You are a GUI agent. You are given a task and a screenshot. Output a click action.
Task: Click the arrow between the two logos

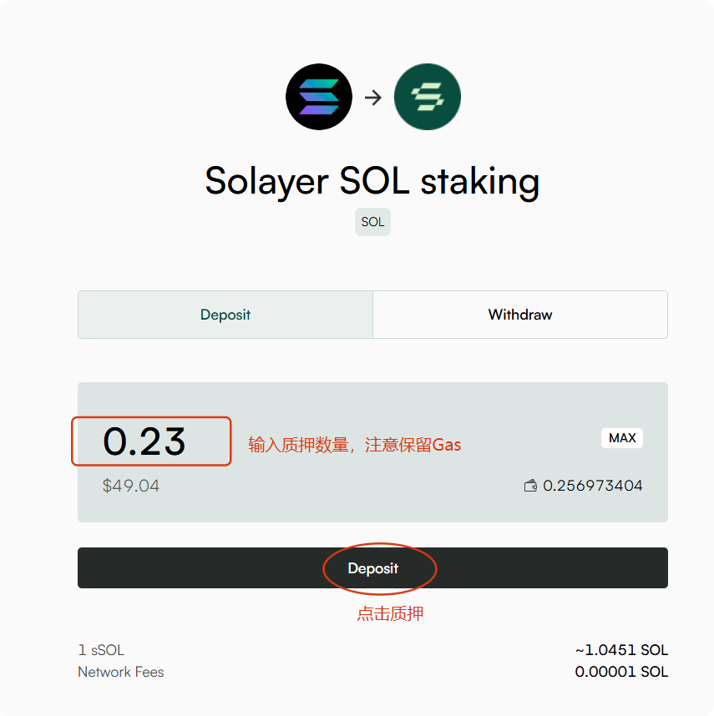pos(373,98)
